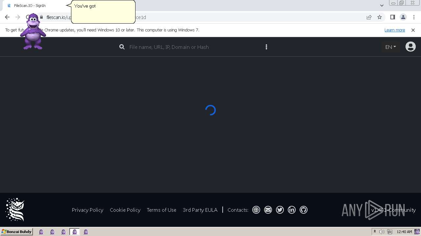Image resolution: width=421 pixels, height=236 pixels.
Task: Click the volume speaker tray icon
Action: pos(382,232)
